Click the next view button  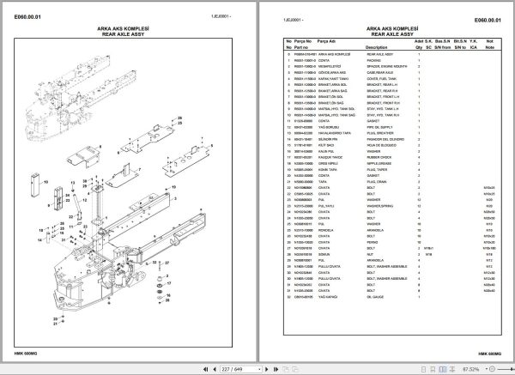(295, 369)
